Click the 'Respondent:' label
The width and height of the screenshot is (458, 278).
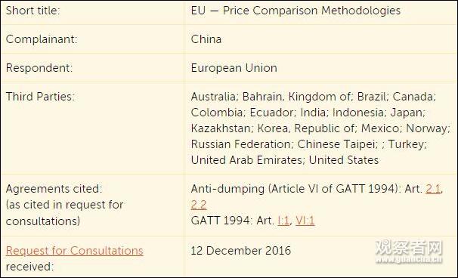39,68
